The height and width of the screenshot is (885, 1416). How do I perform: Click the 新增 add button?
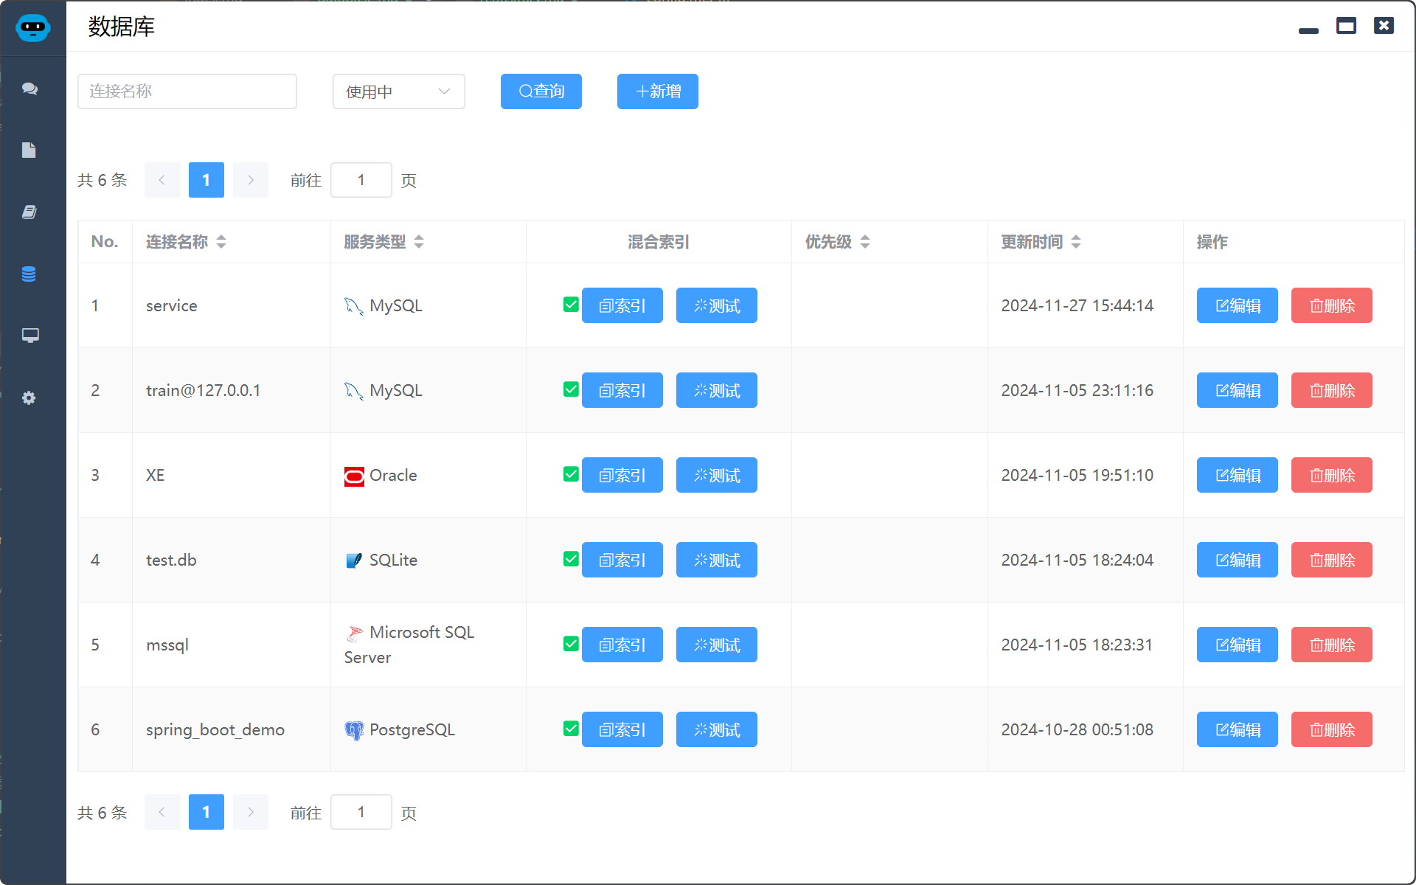[657, 91]
